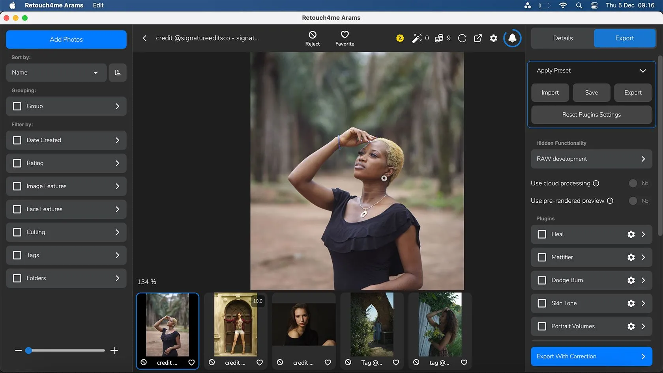The width and height of the screenshot is (663, 373).
Task: Click the thumbnail size plus icon
Action: tap(114, 351)
